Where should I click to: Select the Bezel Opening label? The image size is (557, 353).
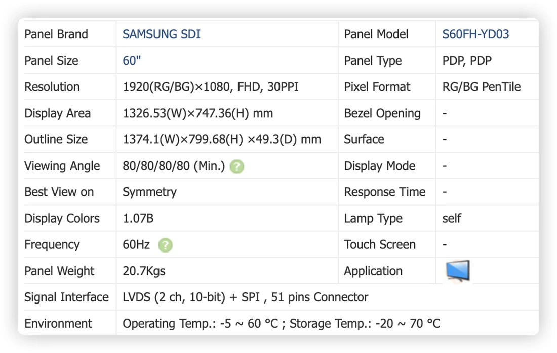[382, 114]
